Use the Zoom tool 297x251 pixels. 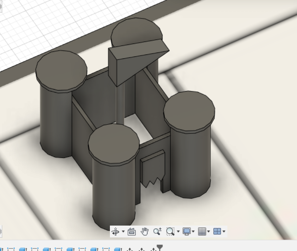click(x=157, y=231)
